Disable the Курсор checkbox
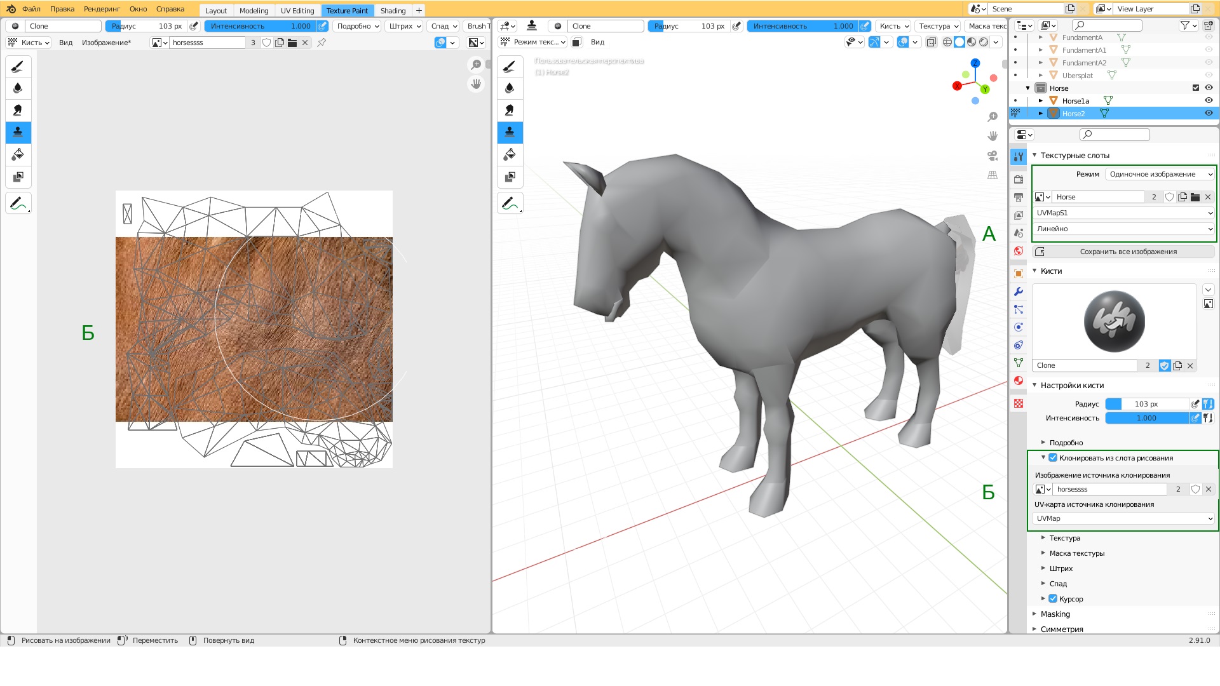The height and width of the screenshot is (686, 1220). coord(1053,598)
